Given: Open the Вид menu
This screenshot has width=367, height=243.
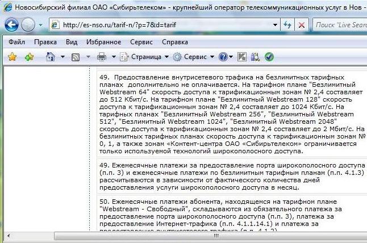Looking at the screenshot, I should tap(72, 42).
